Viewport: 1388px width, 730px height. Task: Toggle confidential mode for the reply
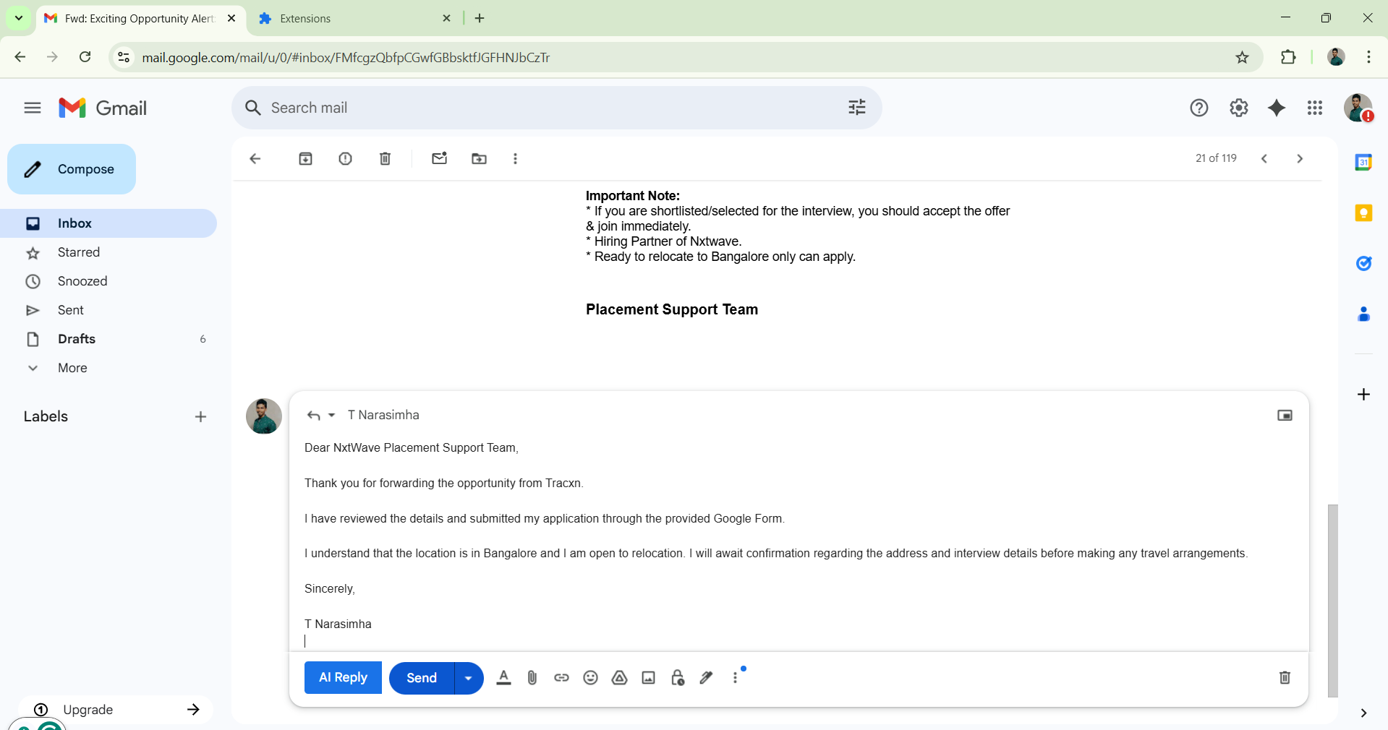[677, 677]
